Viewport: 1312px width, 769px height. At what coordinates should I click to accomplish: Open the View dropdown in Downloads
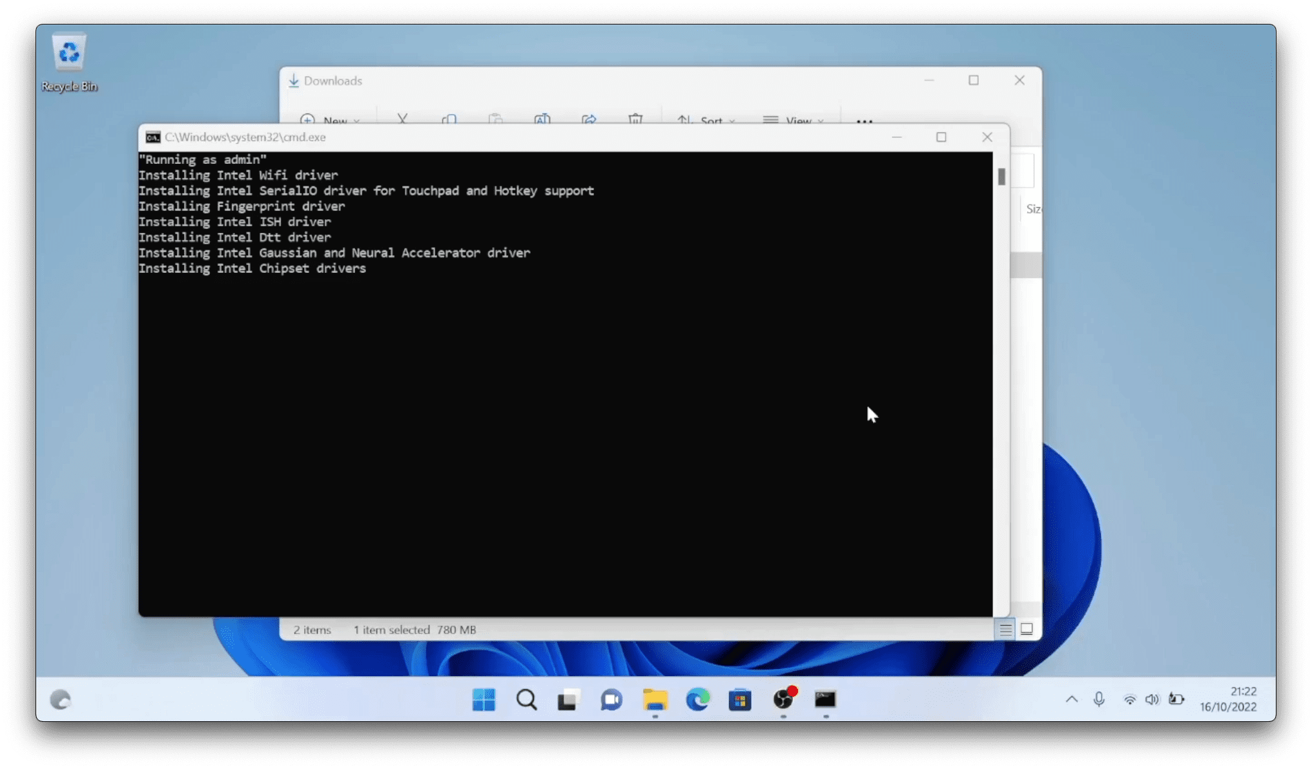coord(793,120)
